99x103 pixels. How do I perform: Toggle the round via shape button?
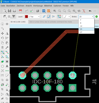pos(96,16)
